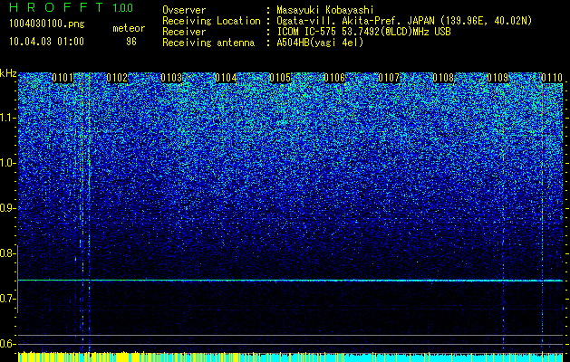Select the ICOM IC-575 53.7492 MHz receiver text

[363, 32]
